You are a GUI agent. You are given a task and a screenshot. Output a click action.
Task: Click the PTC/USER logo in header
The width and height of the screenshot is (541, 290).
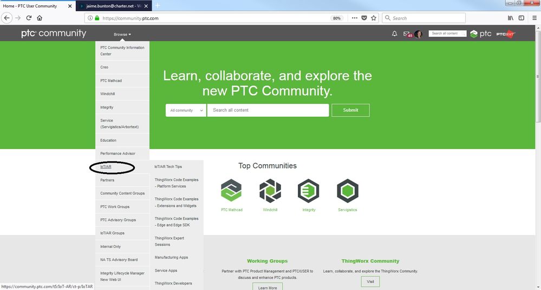tap(505, 33)
